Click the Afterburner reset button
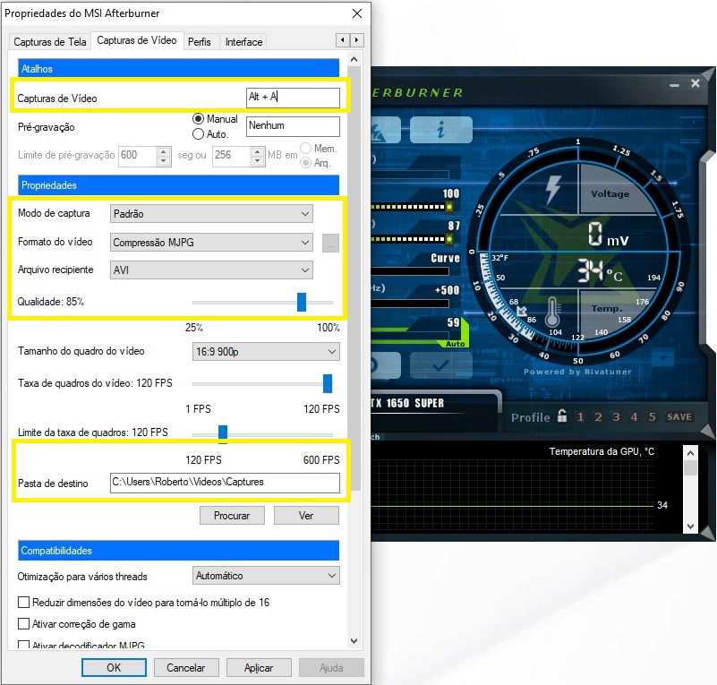Screen dimensions: 717x685 coord(386,365)
